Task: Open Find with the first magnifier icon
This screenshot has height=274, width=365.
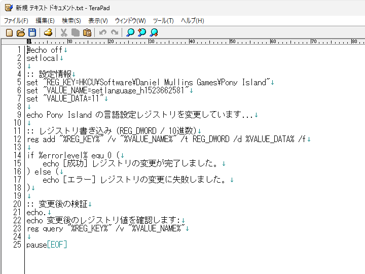Action: [x=130, y=32]
